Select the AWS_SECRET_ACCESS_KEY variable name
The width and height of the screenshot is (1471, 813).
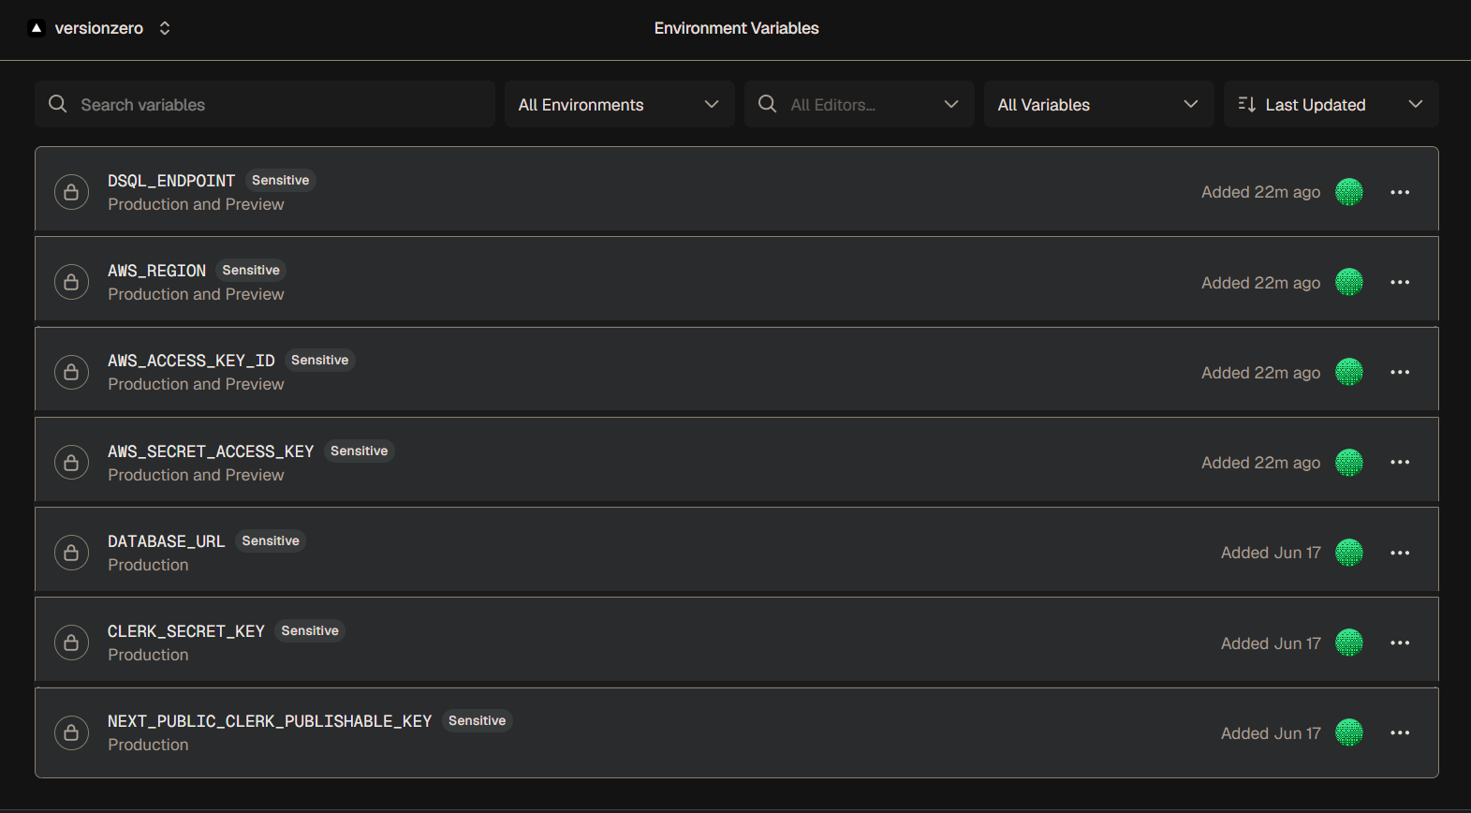click(211, 451)
